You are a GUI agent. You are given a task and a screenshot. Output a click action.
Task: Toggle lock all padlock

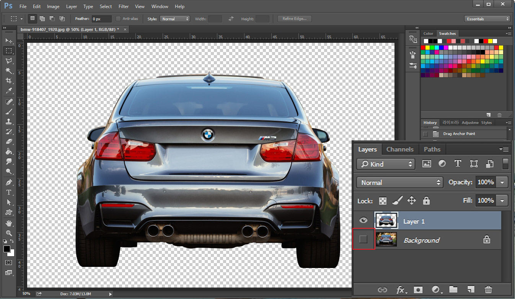coord(426,200)
